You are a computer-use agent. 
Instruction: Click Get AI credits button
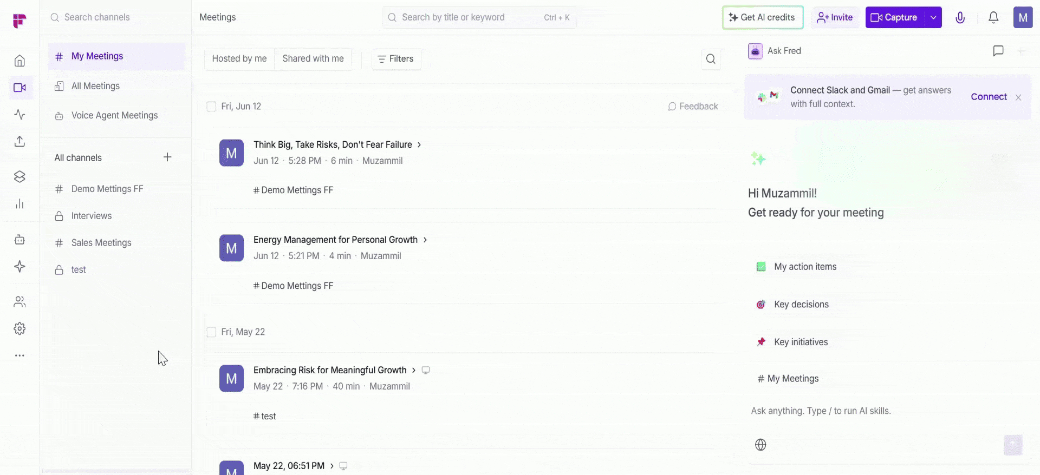coord(763,17)
